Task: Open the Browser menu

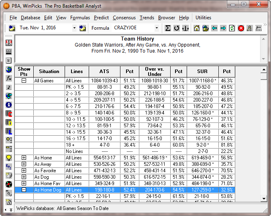Action: (x=167, y=18)
